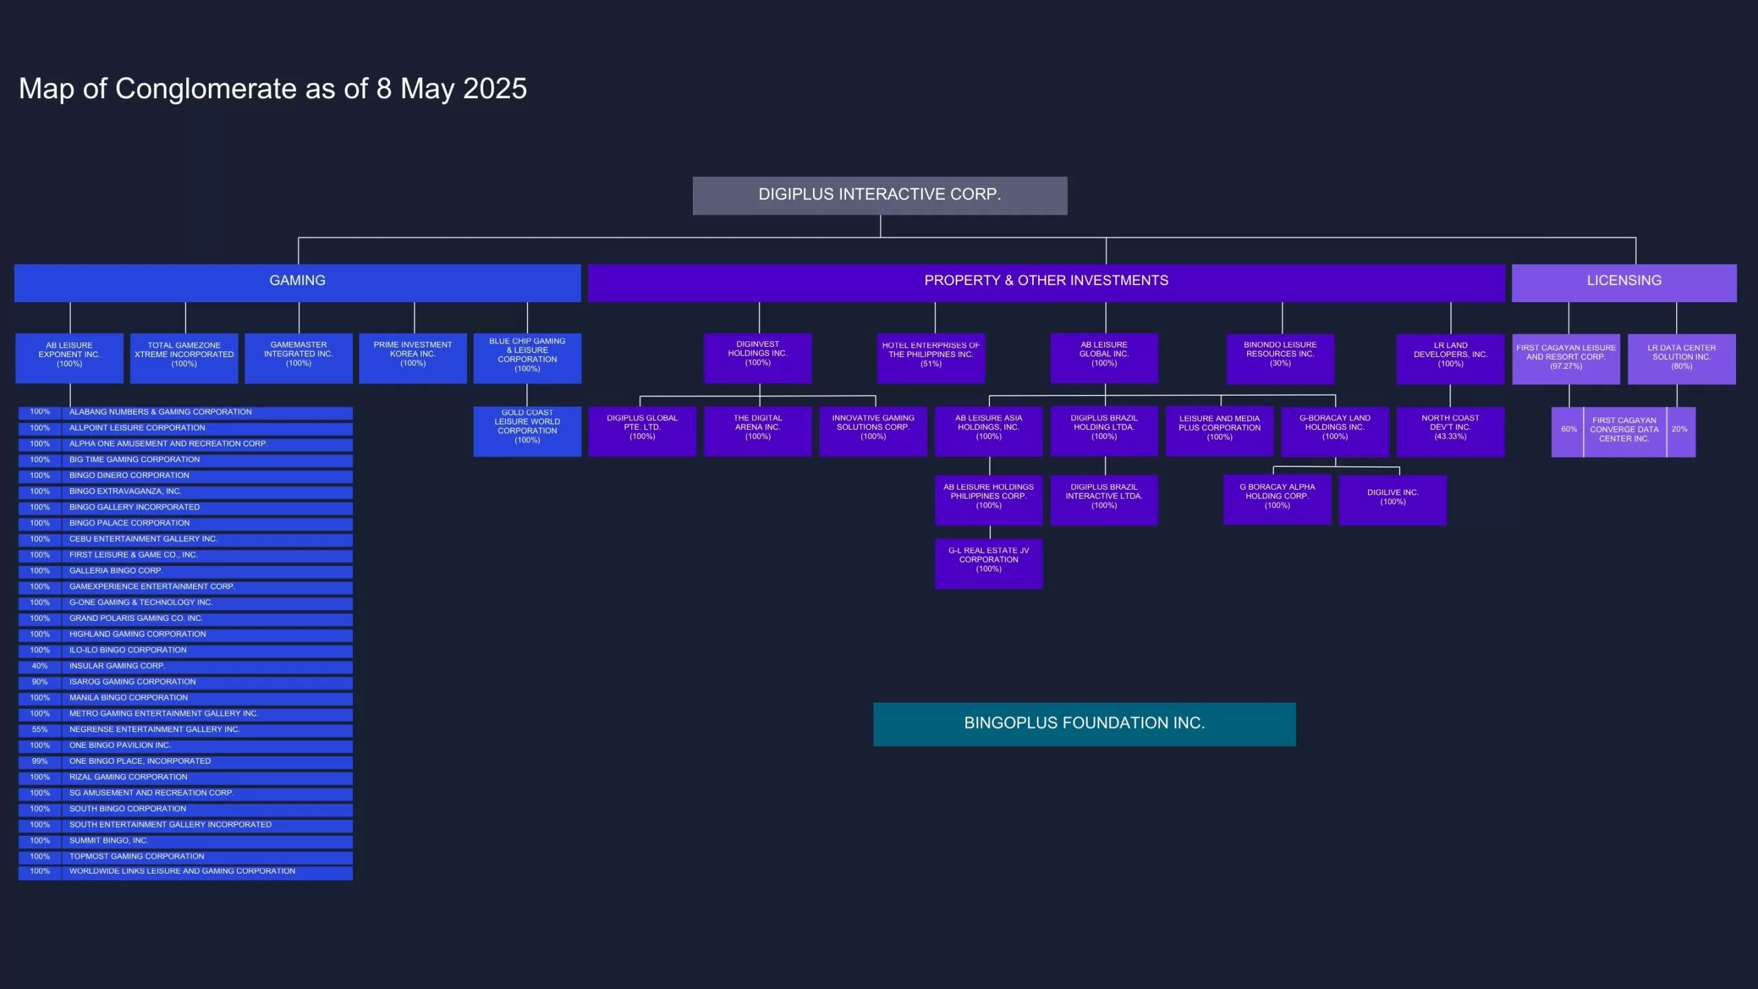Click the 90% cell for Isarog Gaming Corporation

coord(40,682)
